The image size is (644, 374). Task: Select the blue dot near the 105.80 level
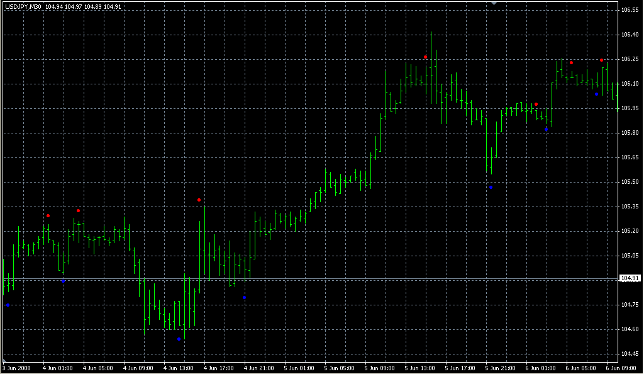tap(546, 129)
